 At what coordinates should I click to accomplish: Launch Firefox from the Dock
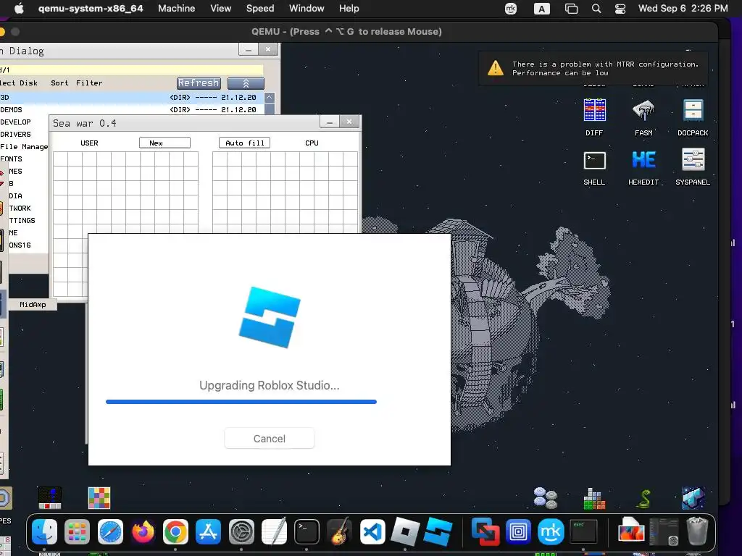coord(143,532)
